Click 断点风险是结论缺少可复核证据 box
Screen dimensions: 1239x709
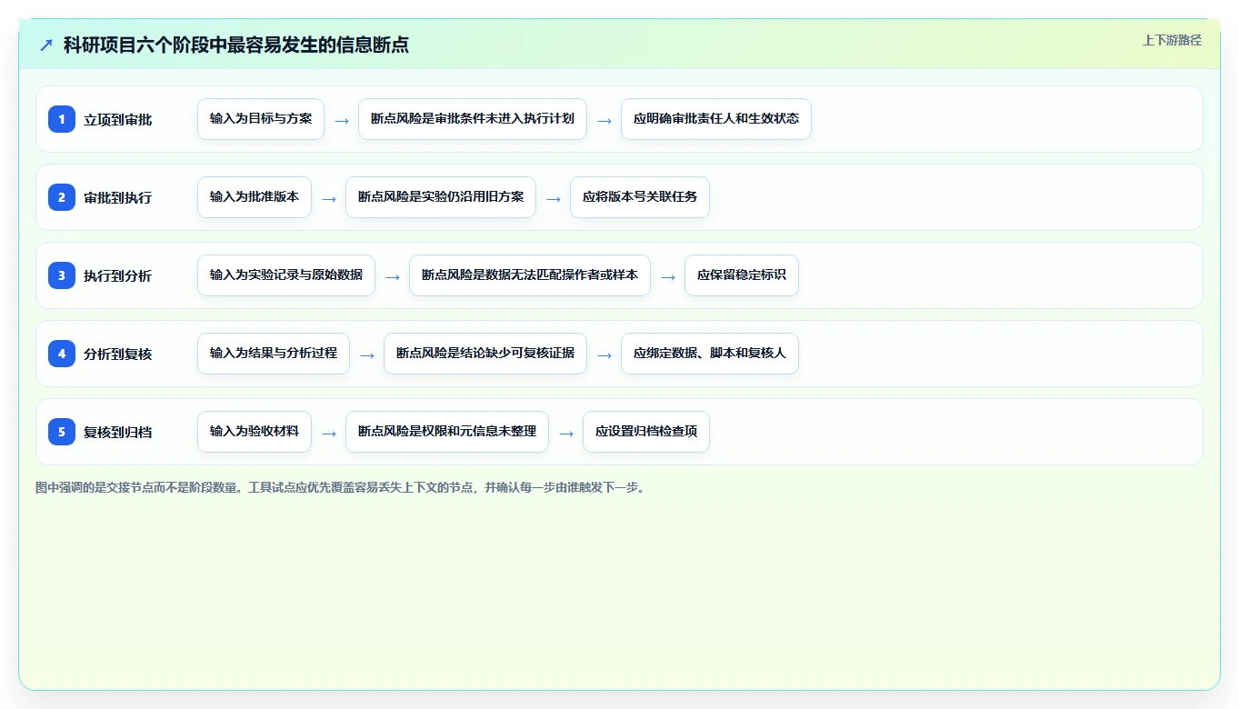tap(485, 354)
